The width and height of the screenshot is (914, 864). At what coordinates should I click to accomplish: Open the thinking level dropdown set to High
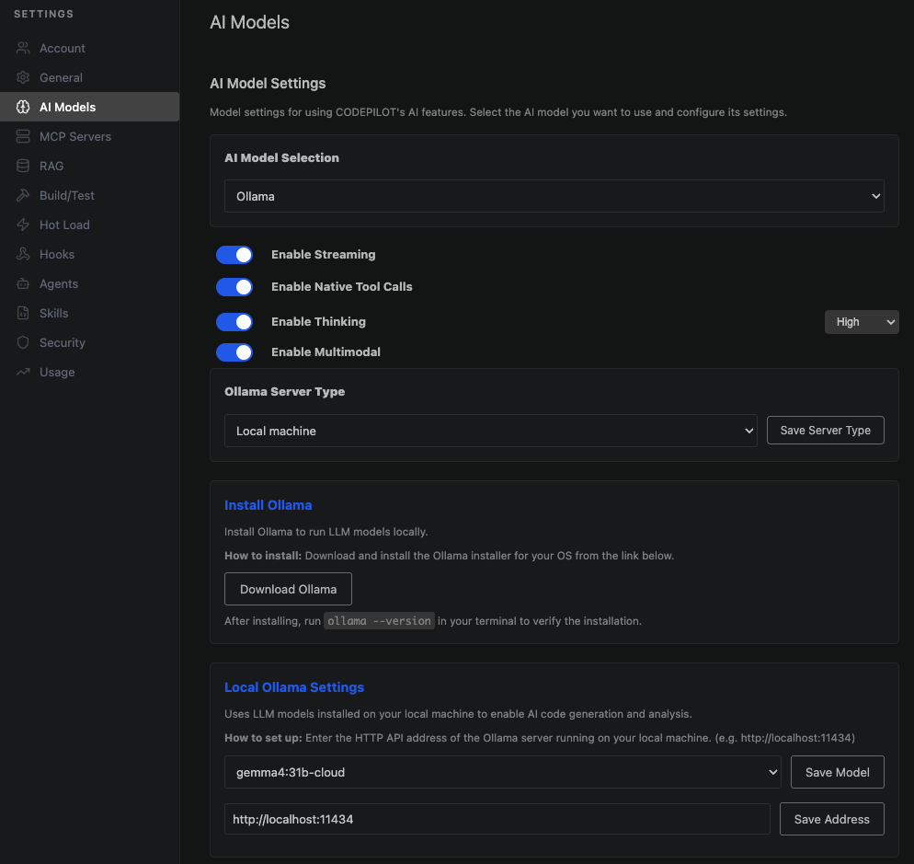point(862,322)
